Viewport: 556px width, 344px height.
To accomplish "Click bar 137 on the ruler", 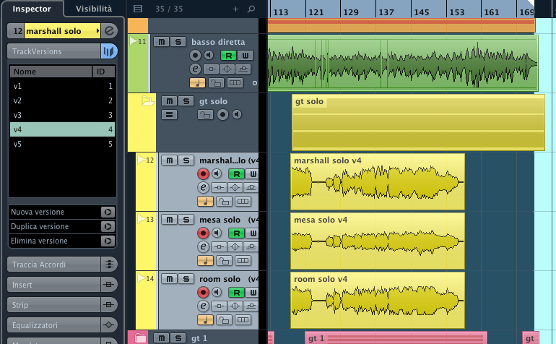I will (x=386, y=12).
